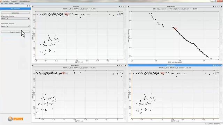Viewport: 223px width, 125px height.
Task: Open the settings icon of top-right objective plot
Action: click(x=215, y=7)
